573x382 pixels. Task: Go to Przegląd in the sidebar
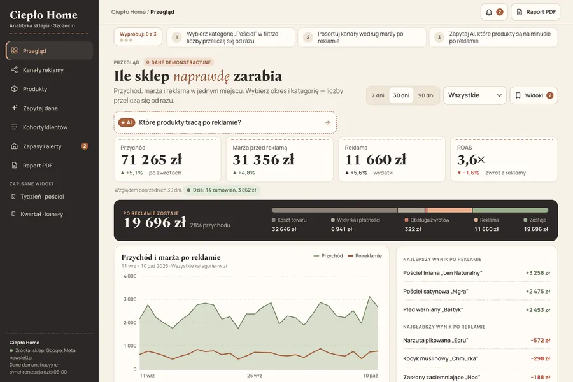[49, 51]
